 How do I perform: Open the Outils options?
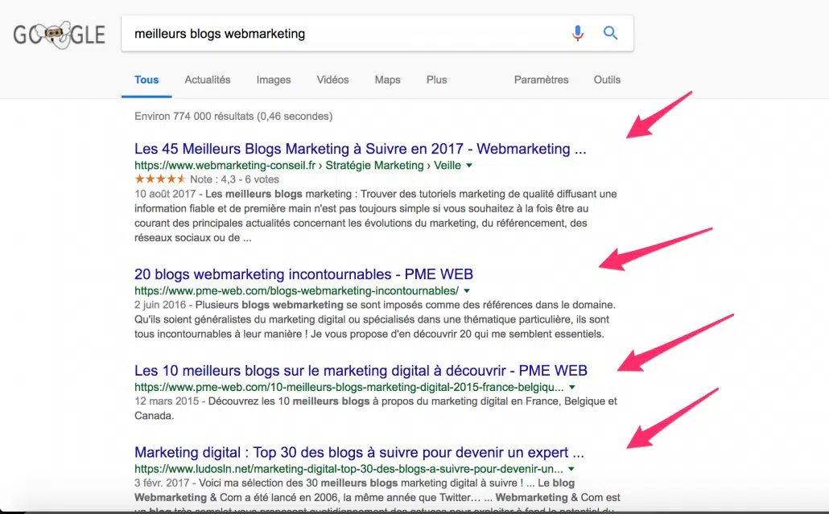point(607,80)
